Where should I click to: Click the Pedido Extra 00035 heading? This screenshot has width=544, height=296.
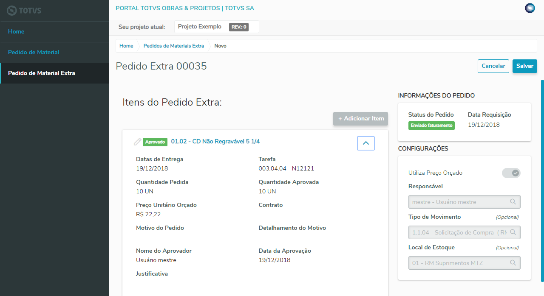pos(161,66)
